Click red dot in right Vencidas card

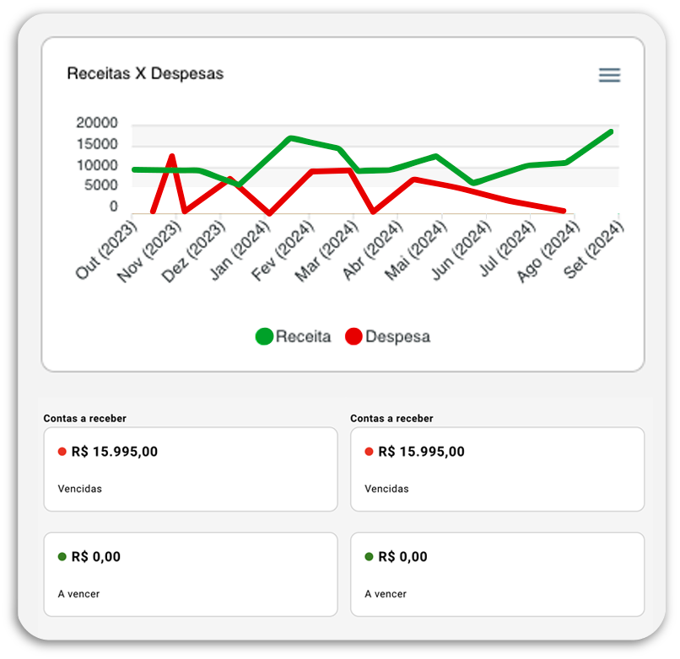369,452
